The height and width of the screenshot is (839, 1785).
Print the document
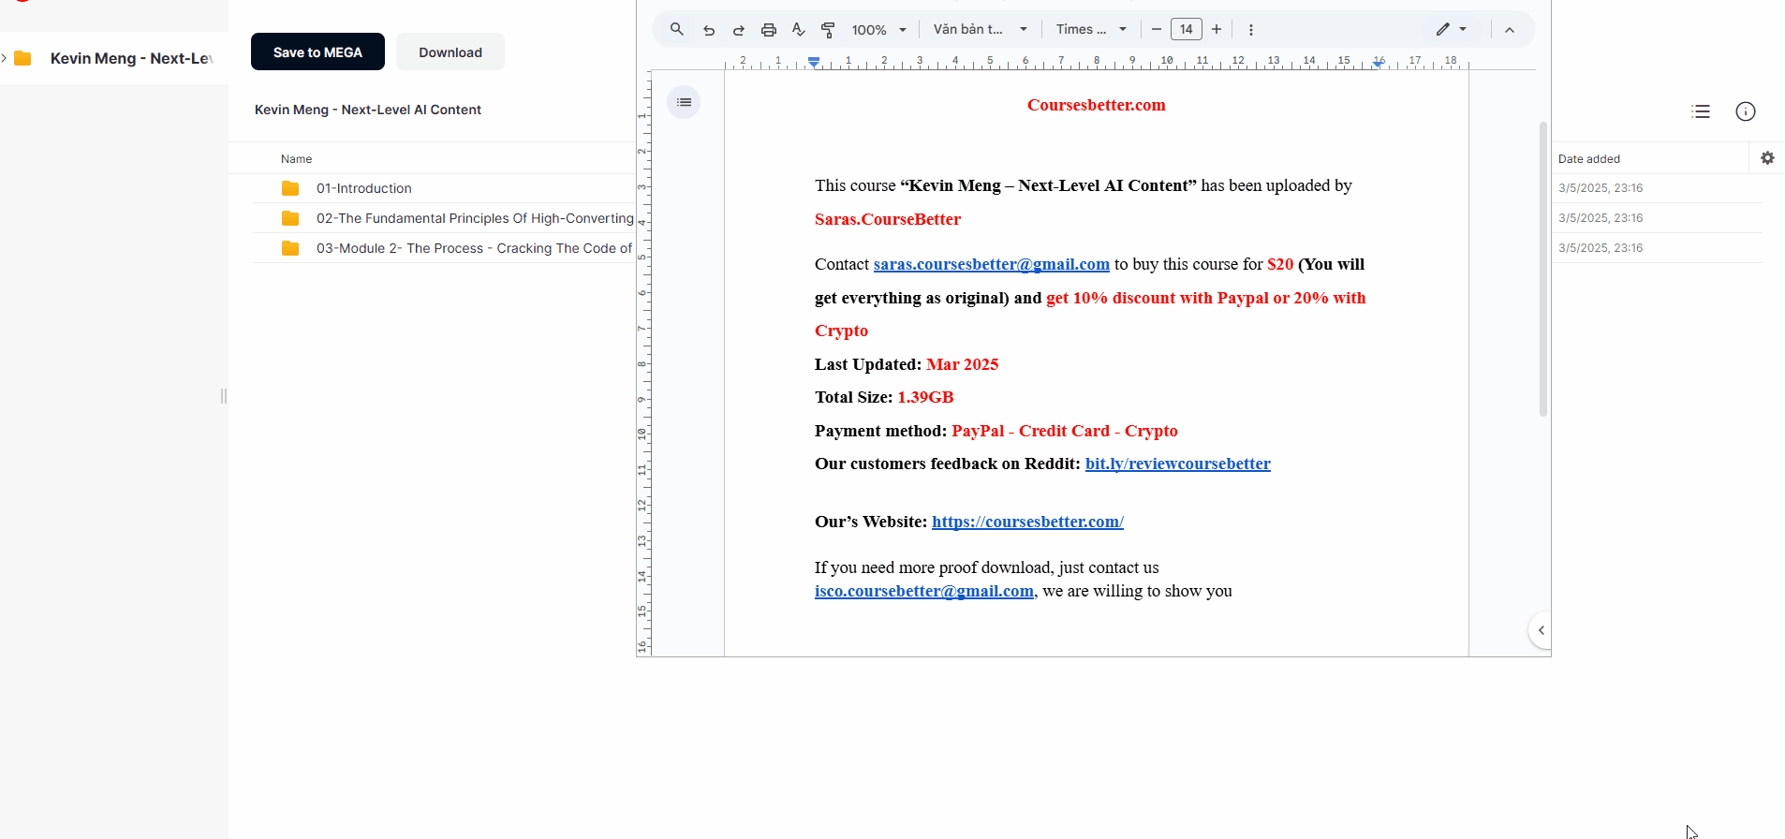pyautogui.click(x=769, y=30)
